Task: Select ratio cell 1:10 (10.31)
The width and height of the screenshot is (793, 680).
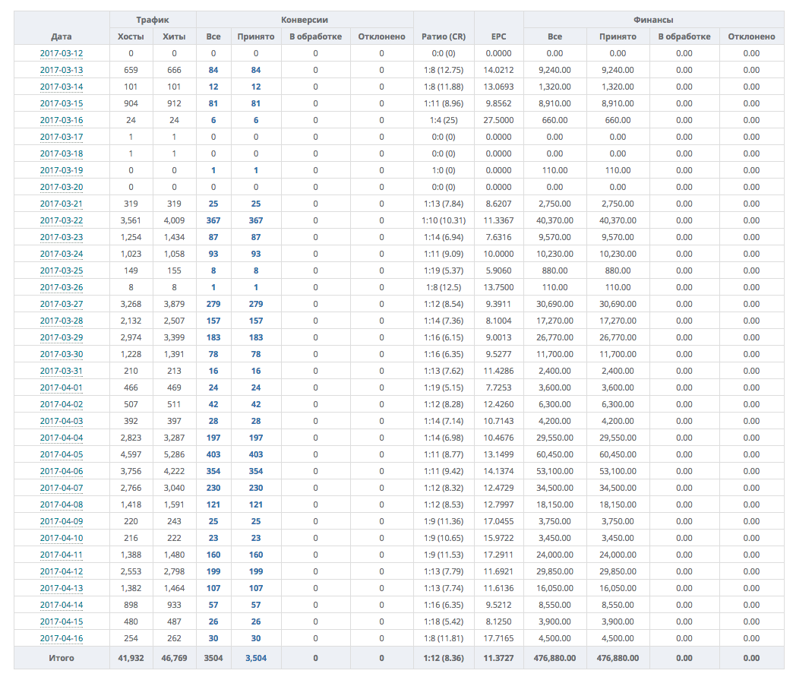Action: (x=444, y=220)
